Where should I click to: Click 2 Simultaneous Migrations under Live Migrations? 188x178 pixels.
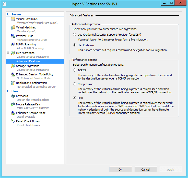pyautogui.click(x=33, y=57)
